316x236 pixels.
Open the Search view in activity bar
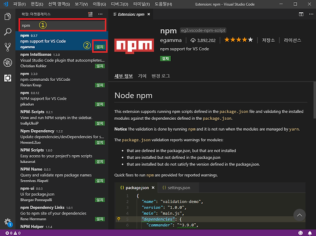click(x=7, y=32)
